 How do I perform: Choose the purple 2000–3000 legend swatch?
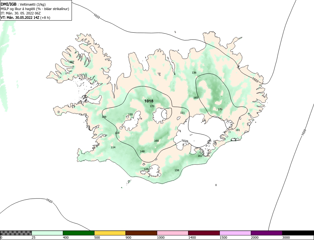click(267, 233)
